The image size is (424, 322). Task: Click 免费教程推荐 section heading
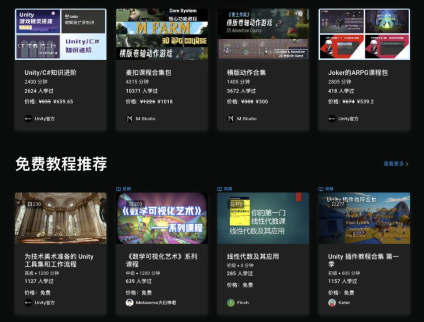61,164
